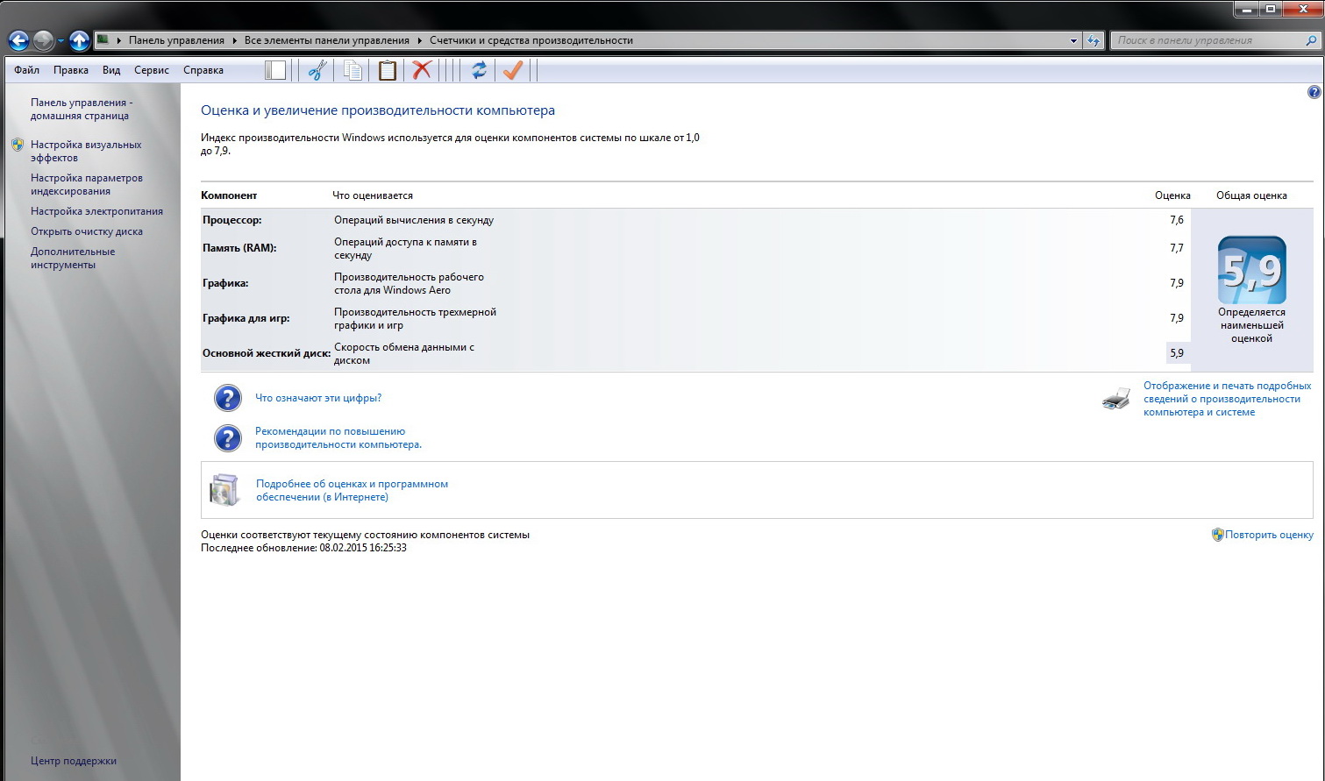This screenshot has width=1325, height=781.
Task: Open the blue help question mark icon
Action: (x=1314, y=92)
